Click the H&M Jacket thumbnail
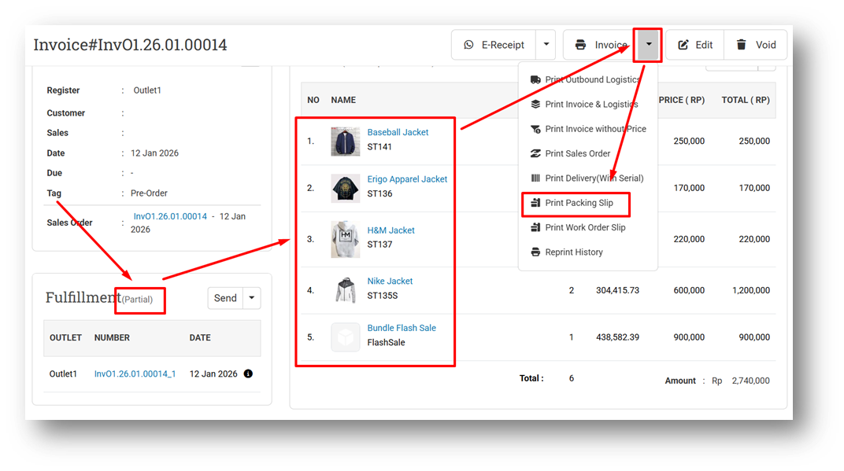844x471 pixels. point(346,239)
